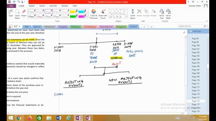Open the Arrange menu
Screen dimensions: 216x121
point(146,14)
